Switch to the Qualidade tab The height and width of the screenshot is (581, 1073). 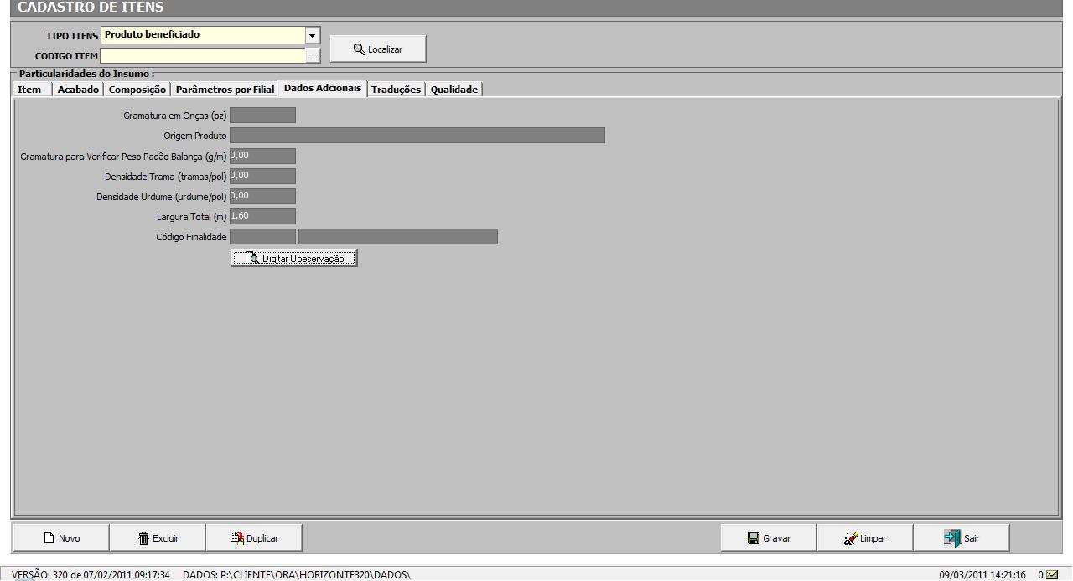454,90
